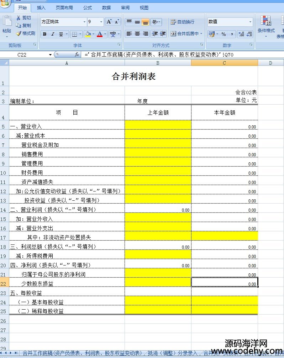Click the phonetic guide wén icon
This screenshot has height=358, width=284.
coord(113,34)
